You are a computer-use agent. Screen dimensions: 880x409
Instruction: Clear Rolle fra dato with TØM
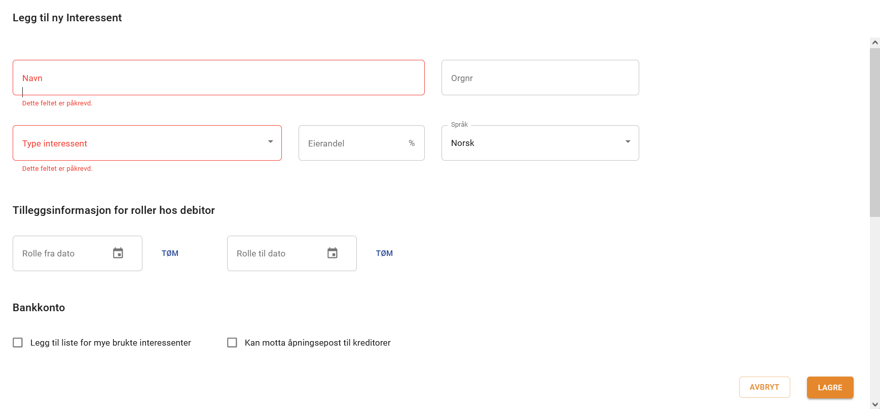[170, 253]
